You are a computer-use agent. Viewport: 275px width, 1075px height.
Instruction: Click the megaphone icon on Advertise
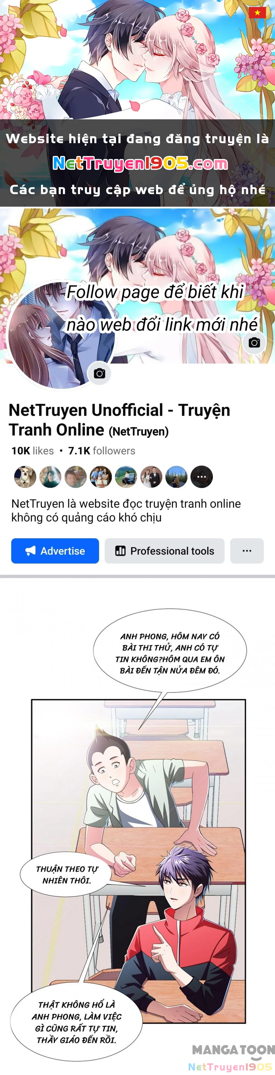31,551
